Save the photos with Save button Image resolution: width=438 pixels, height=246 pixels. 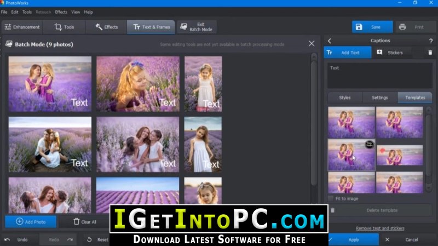[x=372, y=27]
